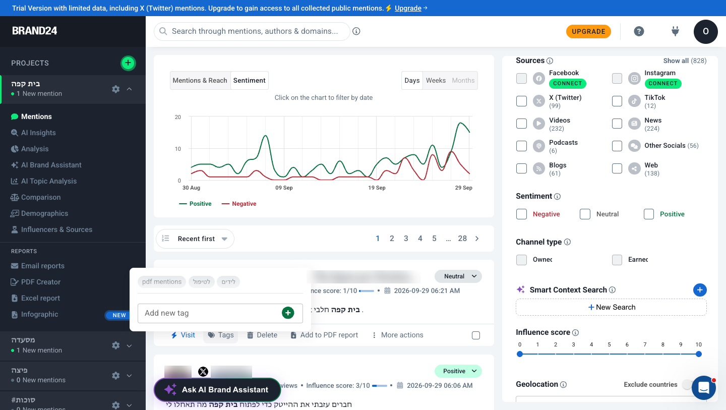
Task: Check the Videos source checkbox
Action: point(521,124)
